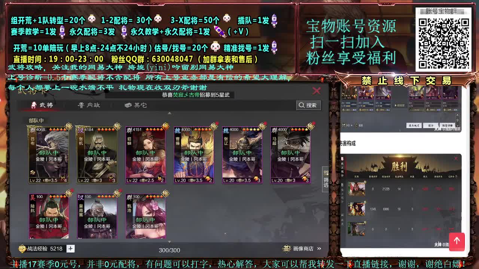Click the 战法经验 fist icon
The height and width of the screenshot is (269, 479).
click(22, 248)
